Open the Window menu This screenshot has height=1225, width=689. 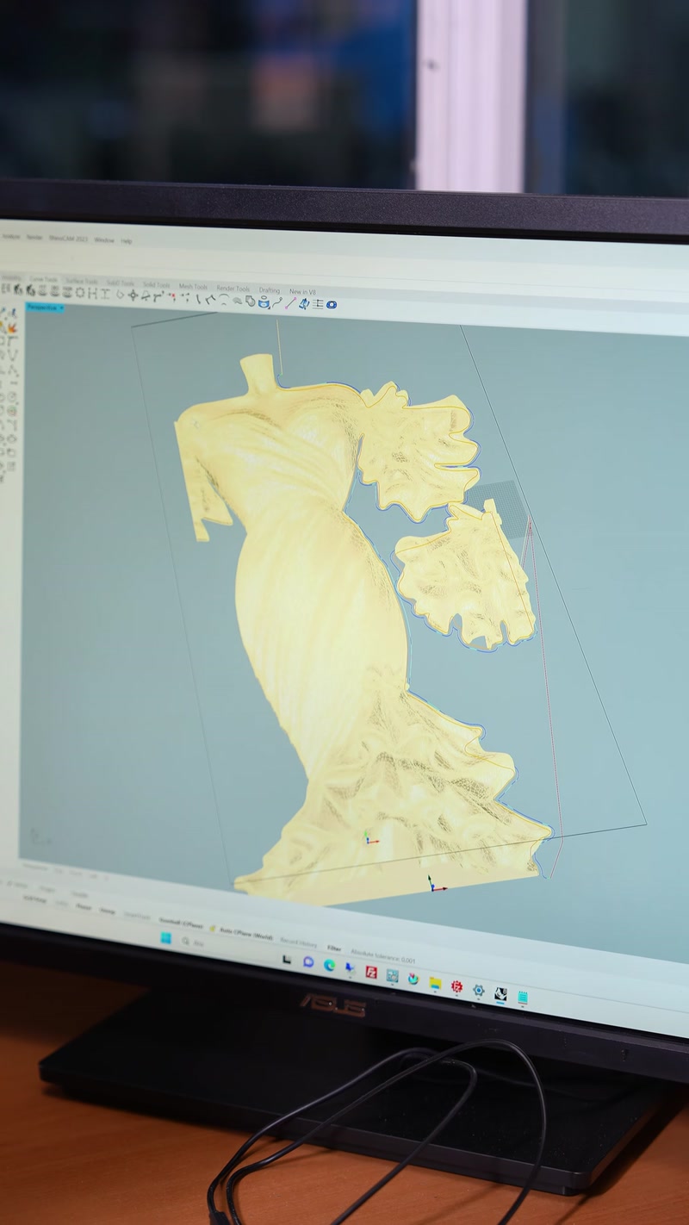(x=104, y=240)
